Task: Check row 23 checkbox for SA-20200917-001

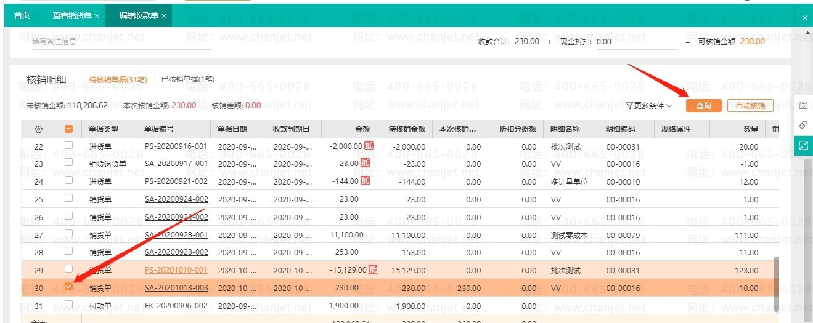Action: click(x=68, y=162)
